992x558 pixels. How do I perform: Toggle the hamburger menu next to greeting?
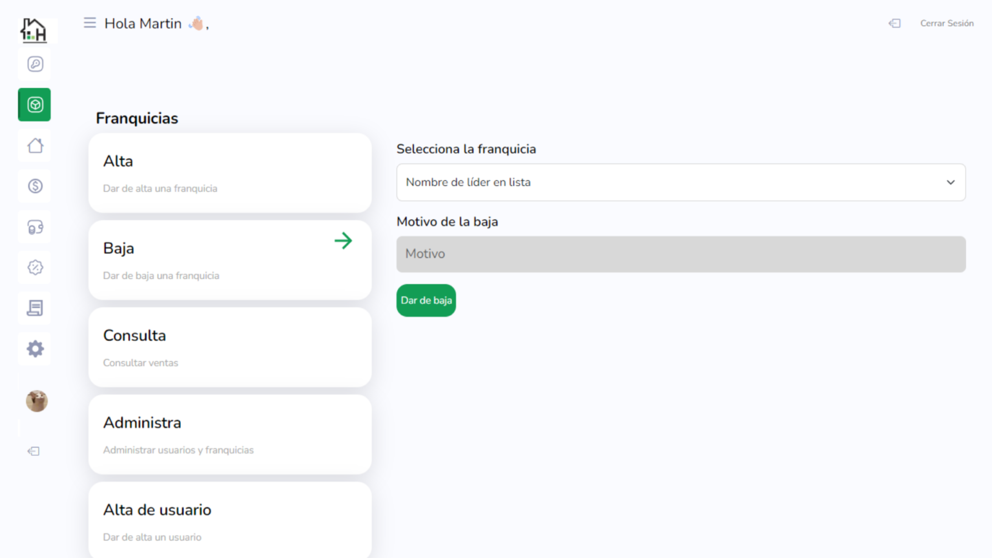pyautogui.click(x=90, y=23)
